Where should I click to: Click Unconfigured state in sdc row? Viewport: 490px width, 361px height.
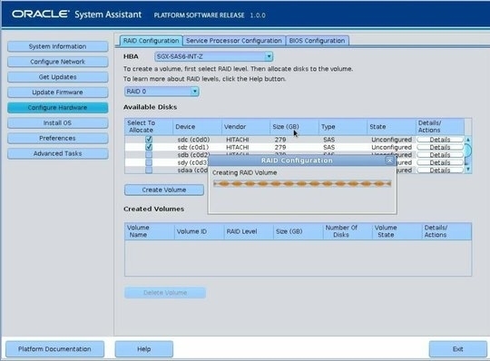(x=391, y=140)
